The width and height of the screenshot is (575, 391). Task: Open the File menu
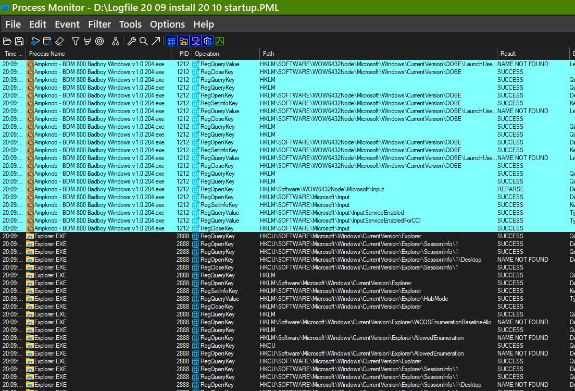pyautogui.click(x=13, y=24)
